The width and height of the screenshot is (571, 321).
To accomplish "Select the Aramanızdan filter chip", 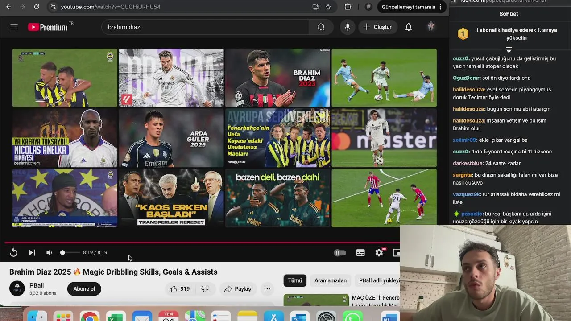I will point(331,280).
